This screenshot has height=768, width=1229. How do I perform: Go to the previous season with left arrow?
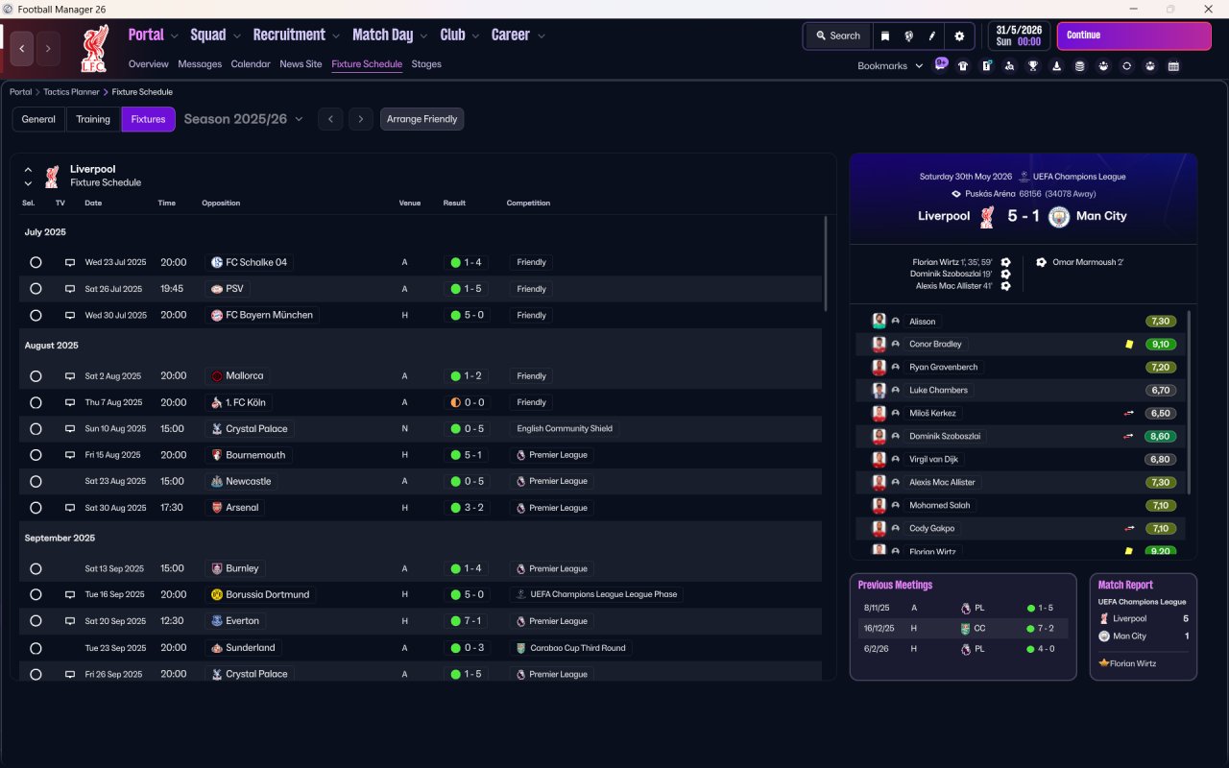(x=330, y=119)
